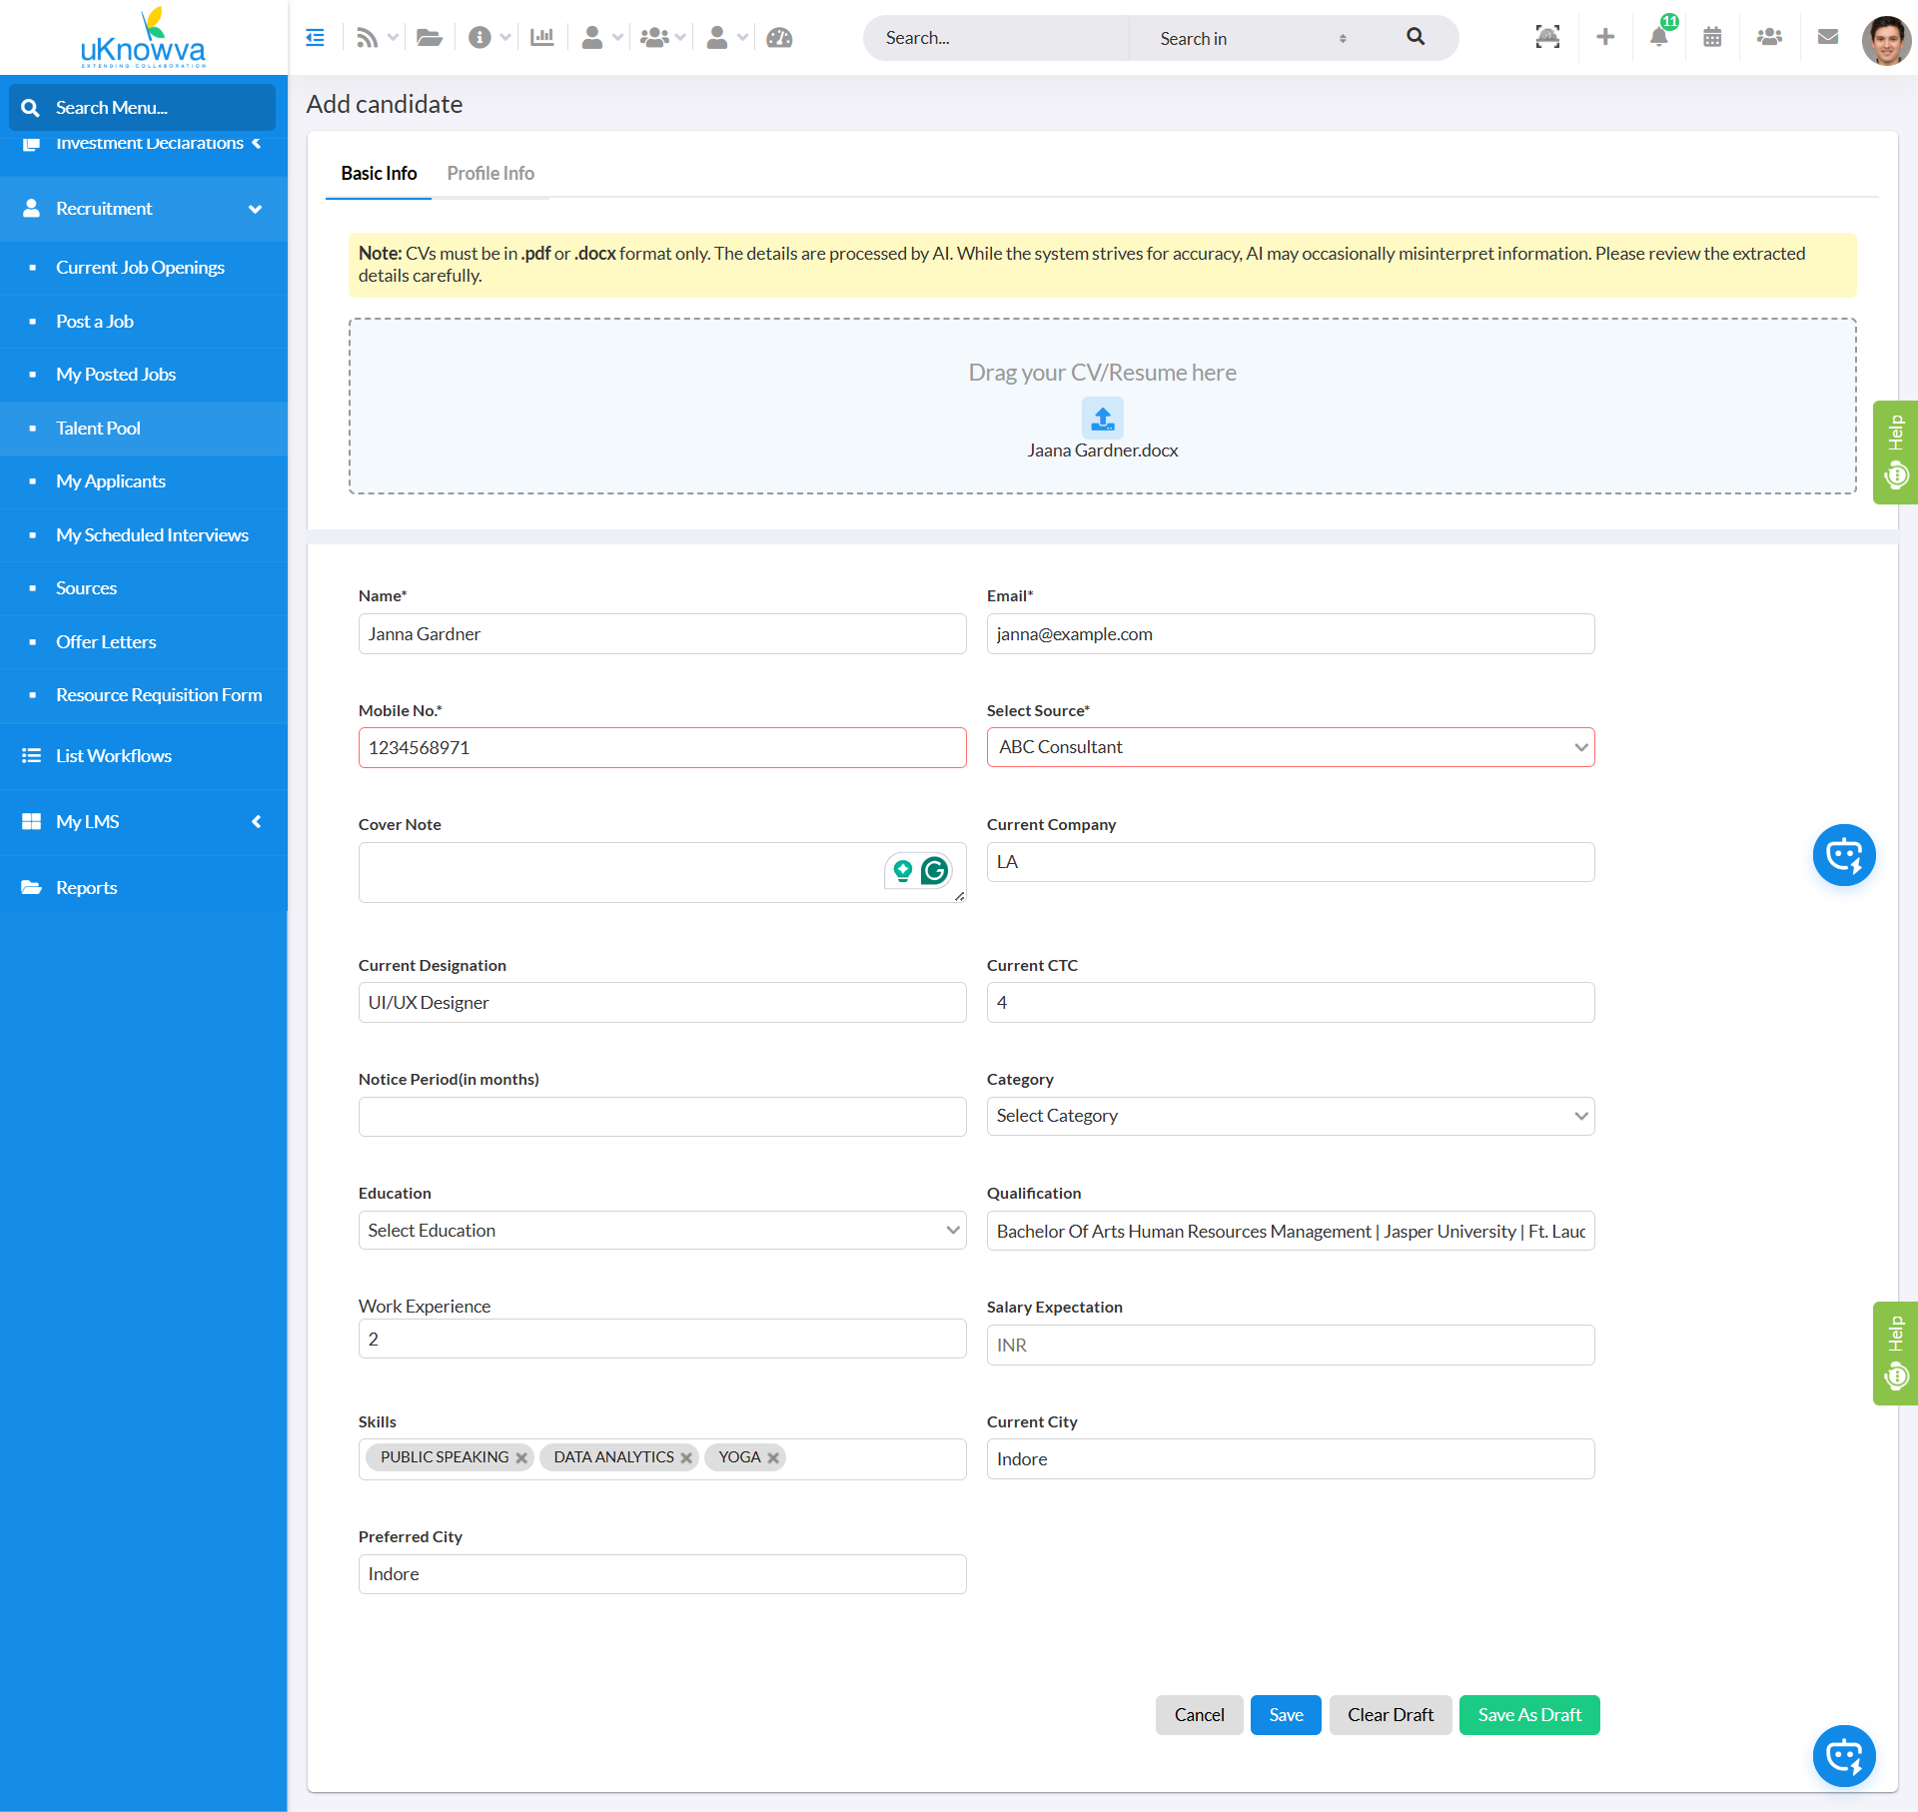Click the Clear Draft button
Image resolution: width=1918 pixels, height=1812 pixels.
[1390, 1715]
